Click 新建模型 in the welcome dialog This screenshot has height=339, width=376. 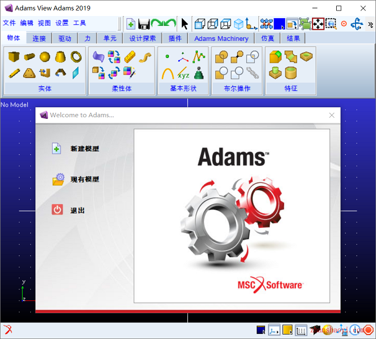pyautogui.click(x=85, y=149)
